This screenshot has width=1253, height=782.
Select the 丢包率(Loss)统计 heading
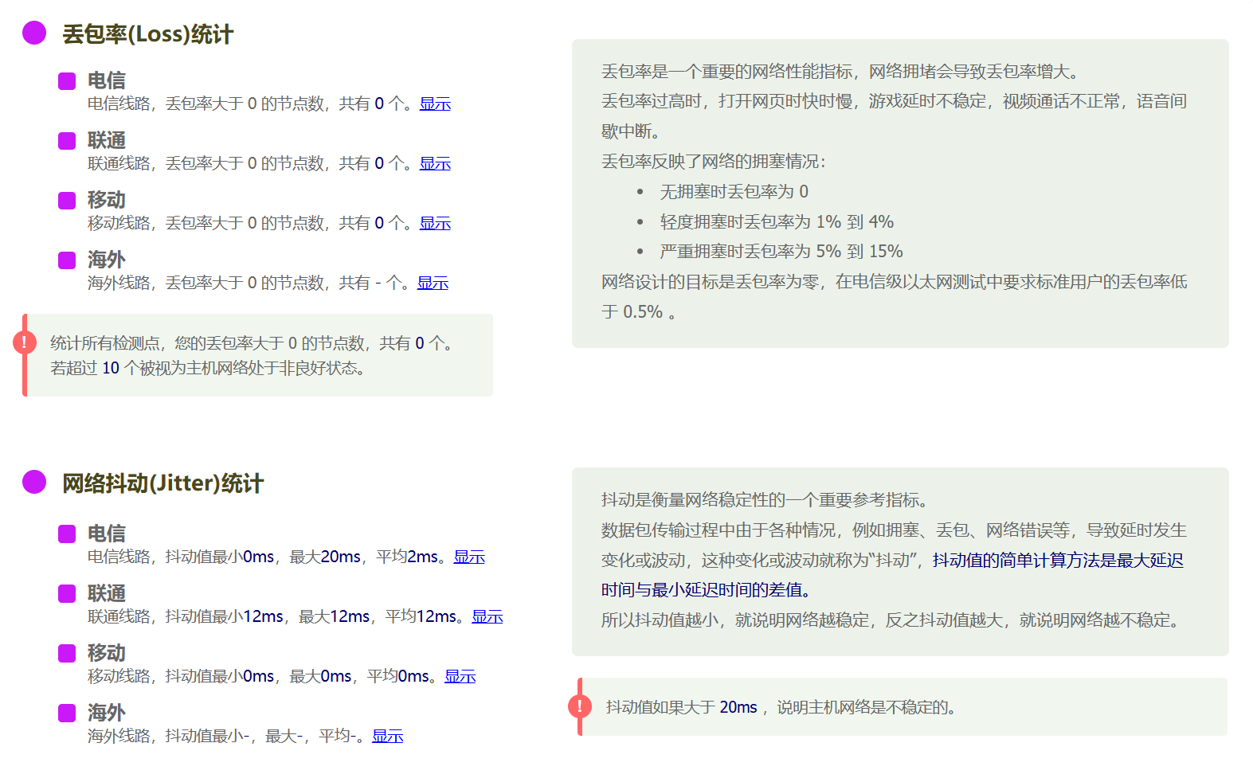click(x=147, y=34)
